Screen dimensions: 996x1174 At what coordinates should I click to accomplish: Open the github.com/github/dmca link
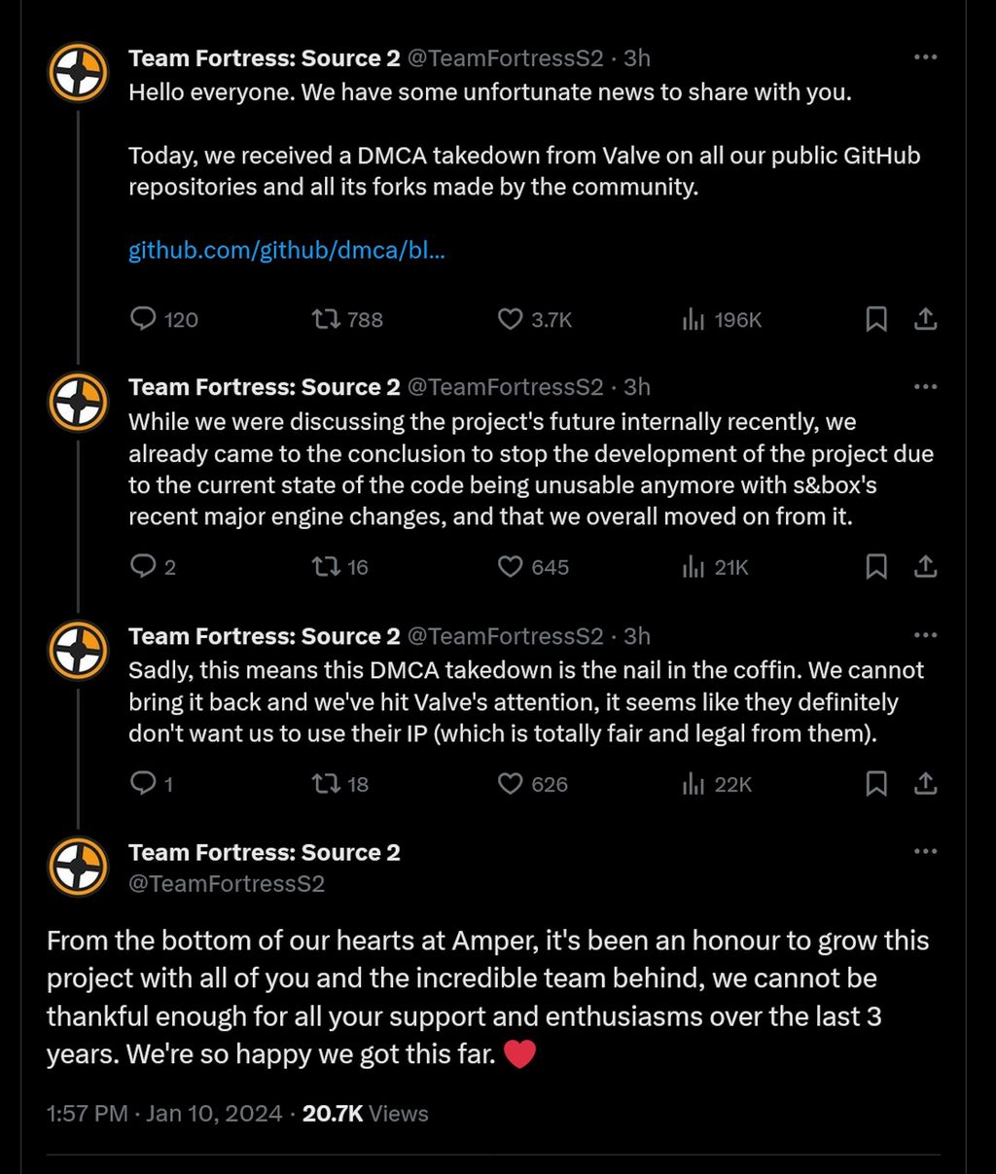tap(286, 250)
